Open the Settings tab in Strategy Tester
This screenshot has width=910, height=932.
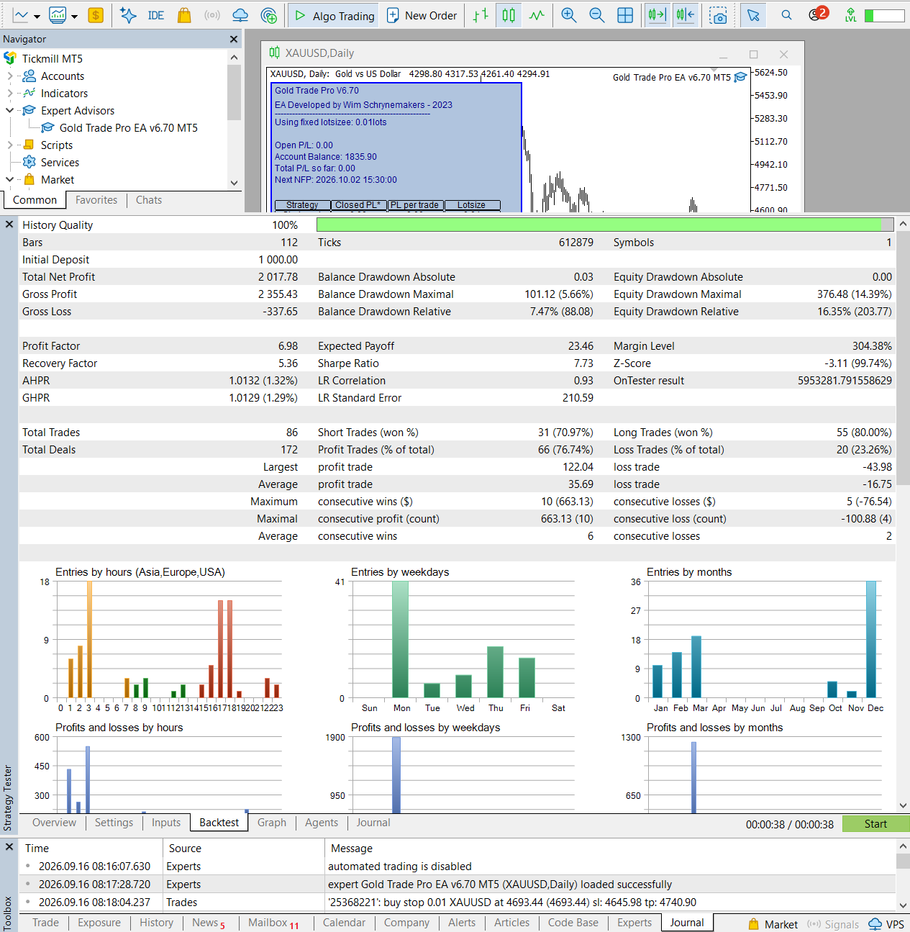pos(114,823)
